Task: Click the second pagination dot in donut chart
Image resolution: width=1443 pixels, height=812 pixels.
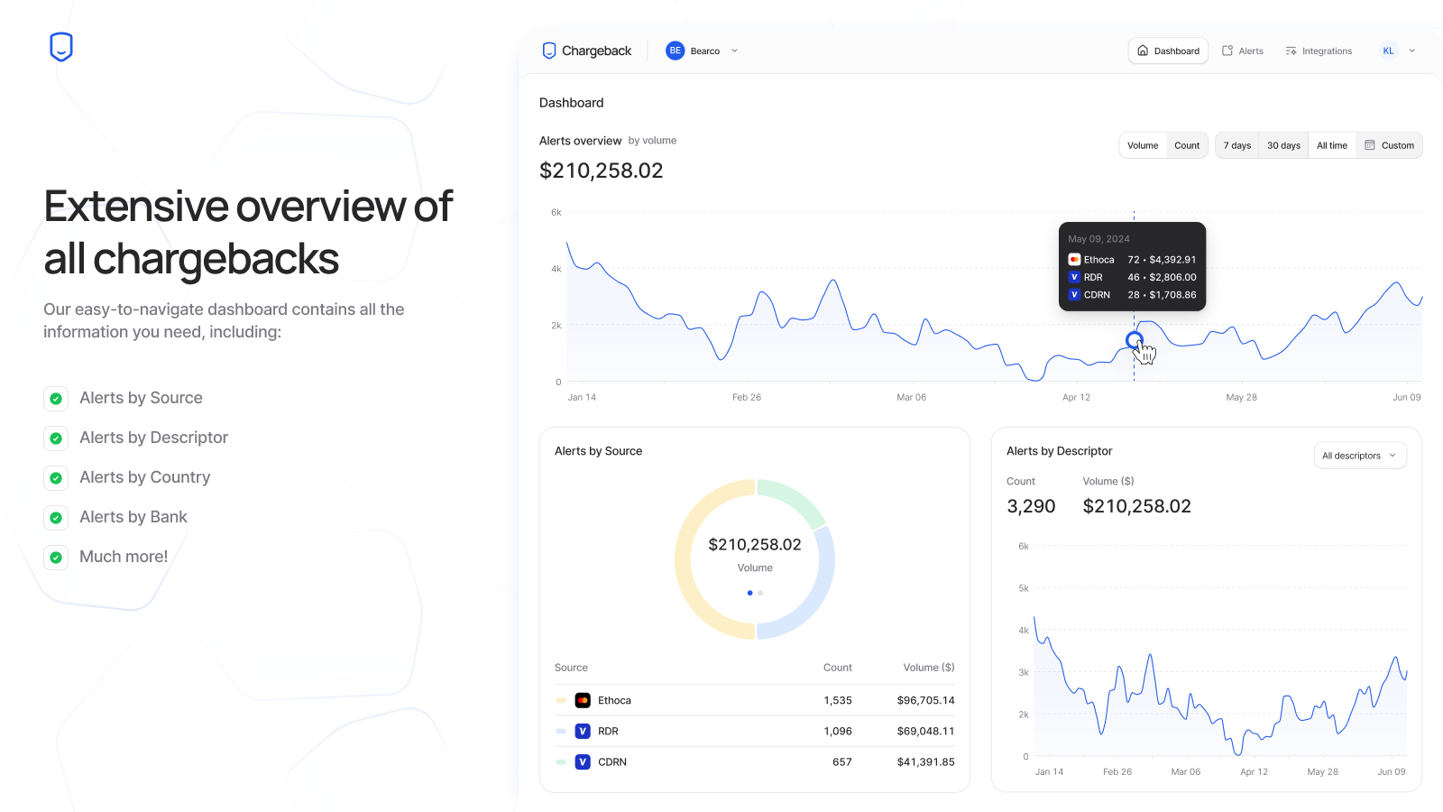Action: click(x=760, y=593)
